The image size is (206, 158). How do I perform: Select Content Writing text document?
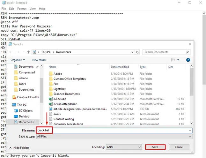click(x=61, y=119)
